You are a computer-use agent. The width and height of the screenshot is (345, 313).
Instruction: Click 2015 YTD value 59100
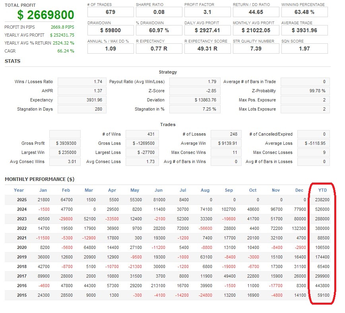324,296
